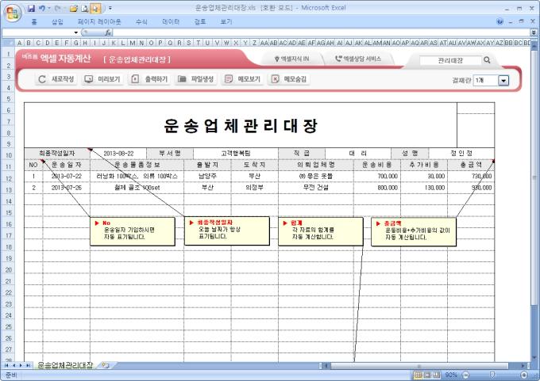
Task: Open the Home ribbon tab
Action: (x=33, y=22)
